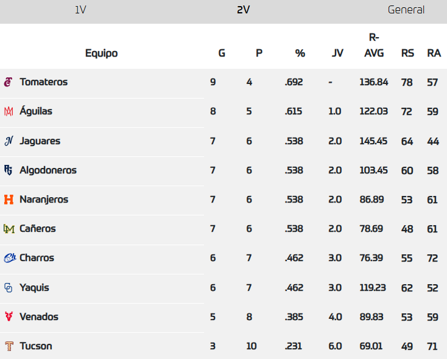
Task: Click the Tucson team logo icon
Action: (9, 346)
